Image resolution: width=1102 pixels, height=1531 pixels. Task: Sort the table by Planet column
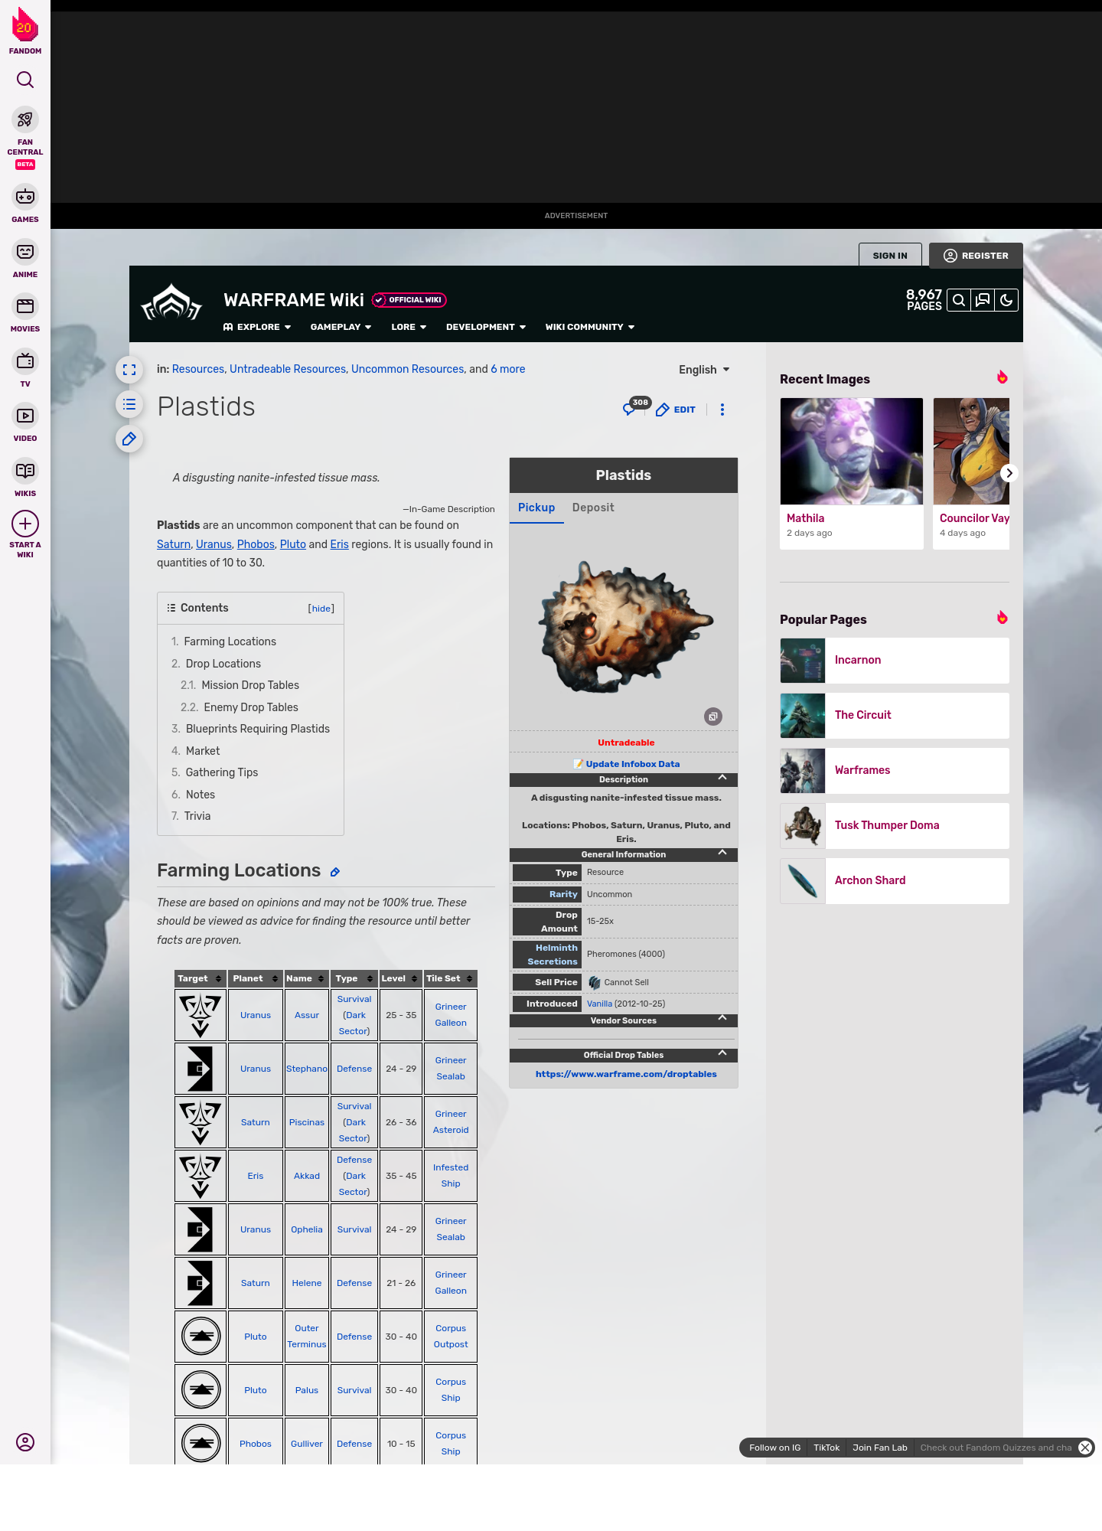pyautogui.click(x=256, y=978)
